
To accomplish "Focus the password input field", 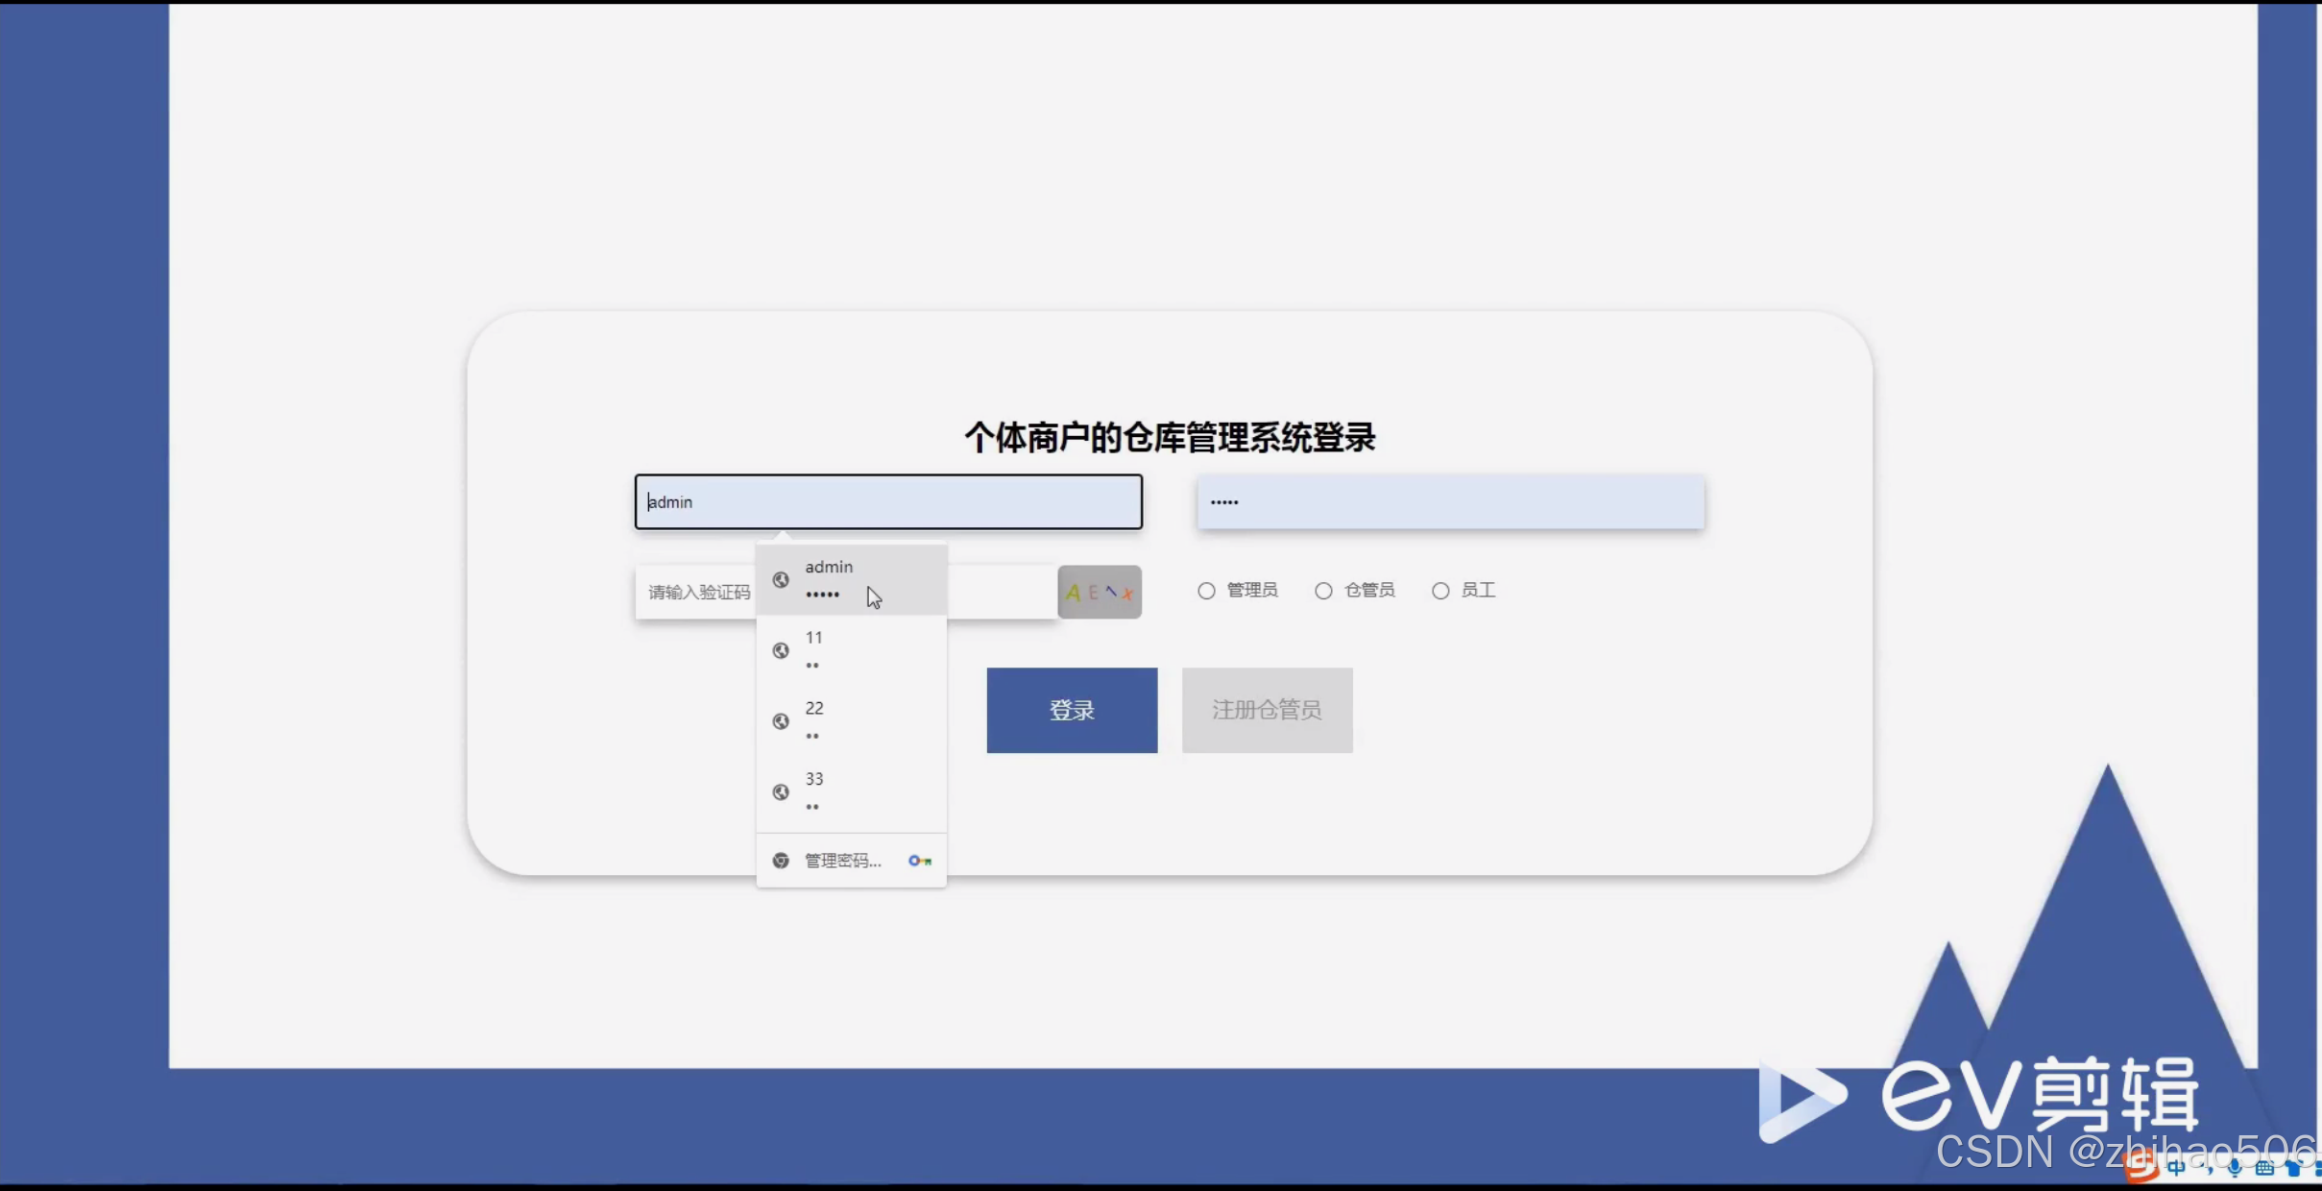I will 1450,501.
